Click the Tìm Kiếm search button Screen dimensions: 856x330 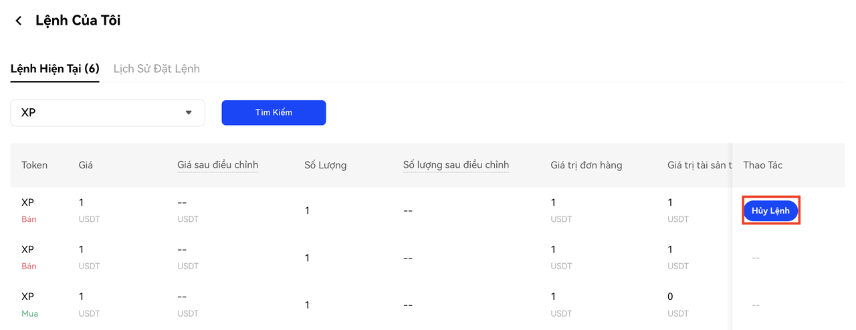point(274,113)
